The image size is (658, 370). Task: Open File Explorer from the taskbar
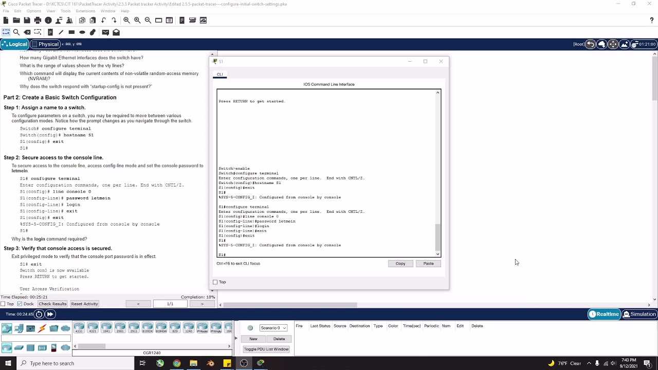pos(193,363)
